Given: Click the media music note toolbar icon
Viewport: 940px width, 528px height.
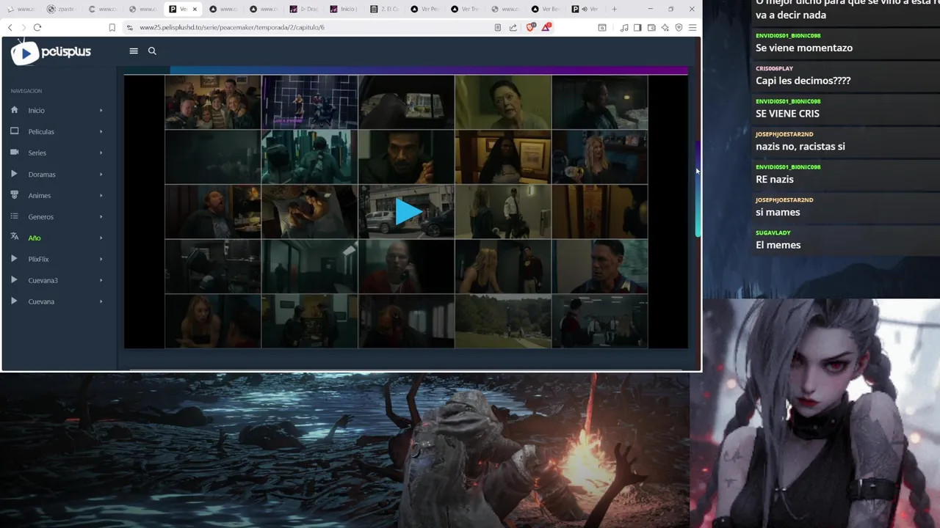Looking at the screenshot, I should [x=624, y=27].
